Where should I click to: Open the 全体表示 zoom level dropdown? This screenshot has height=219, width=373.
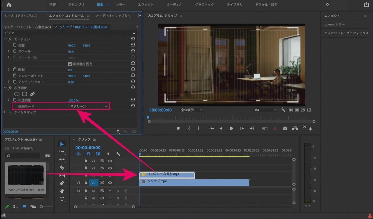191,110
